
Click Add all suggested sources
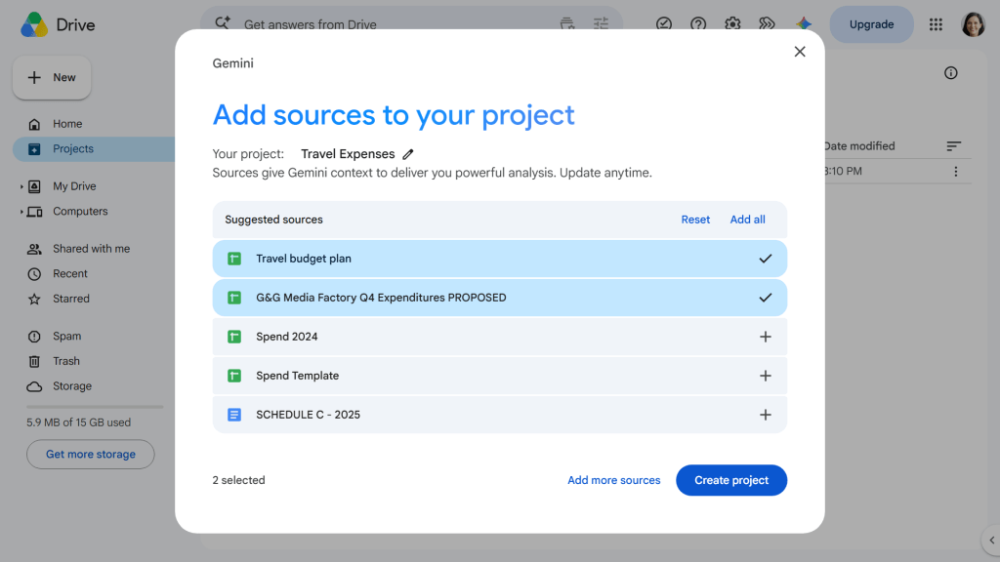click(x=747, y=220)
